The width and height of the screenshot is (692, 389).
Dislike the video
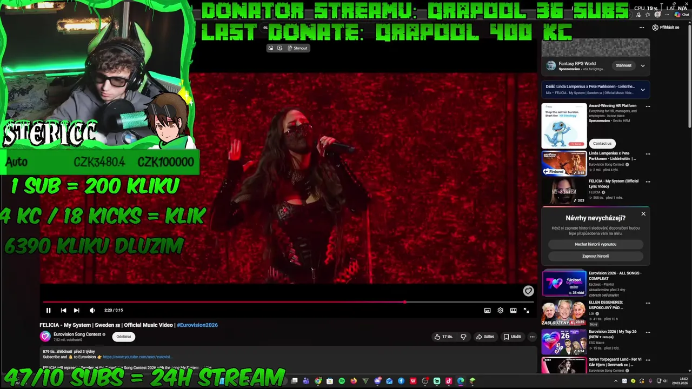tap(463, 337)
